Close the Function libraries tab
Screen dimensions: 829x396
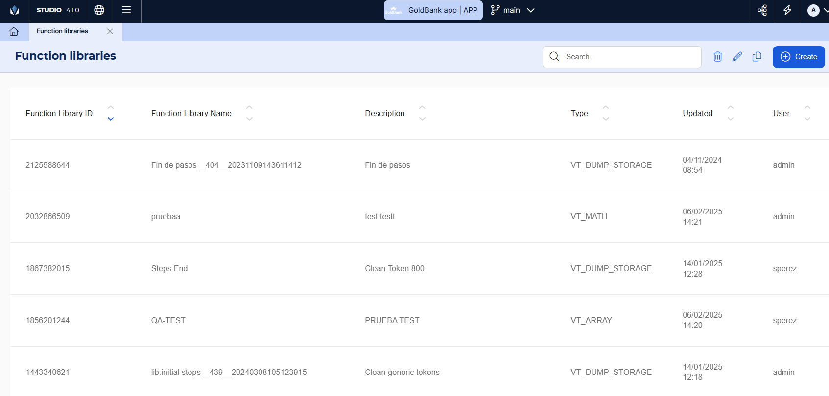point(110,31)
